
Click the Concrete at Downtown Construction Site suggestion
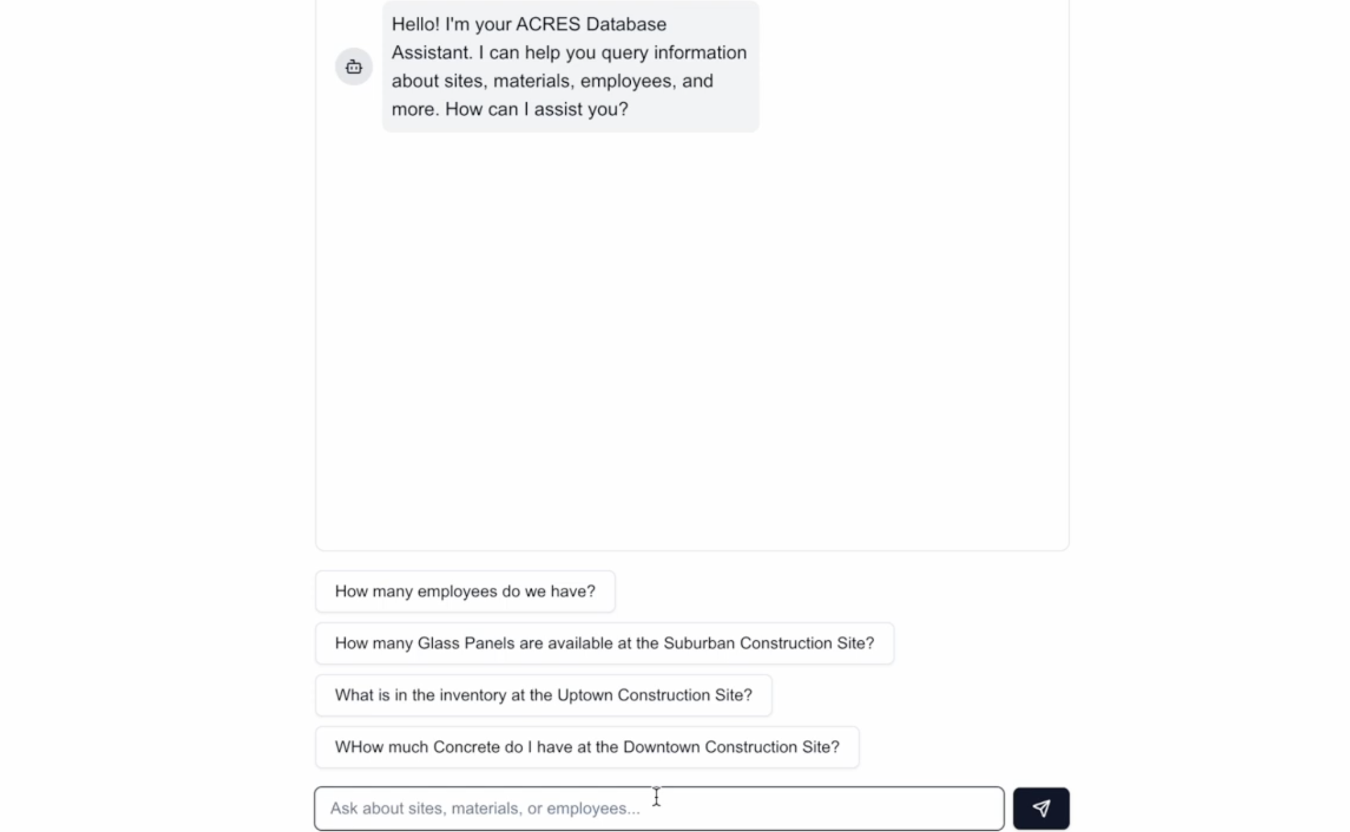click(586, 747)
